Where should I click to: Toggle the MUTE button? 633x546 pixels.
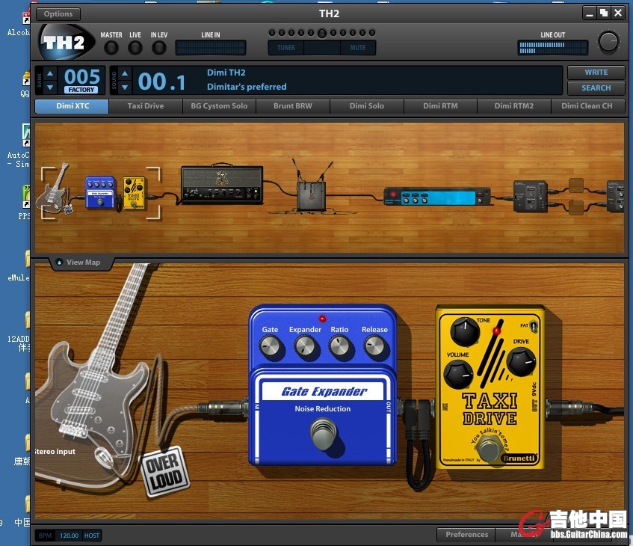(357, 48)
